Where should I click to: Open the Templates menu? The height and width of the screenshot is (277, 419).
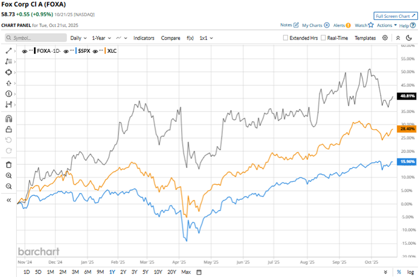[365, 38]
